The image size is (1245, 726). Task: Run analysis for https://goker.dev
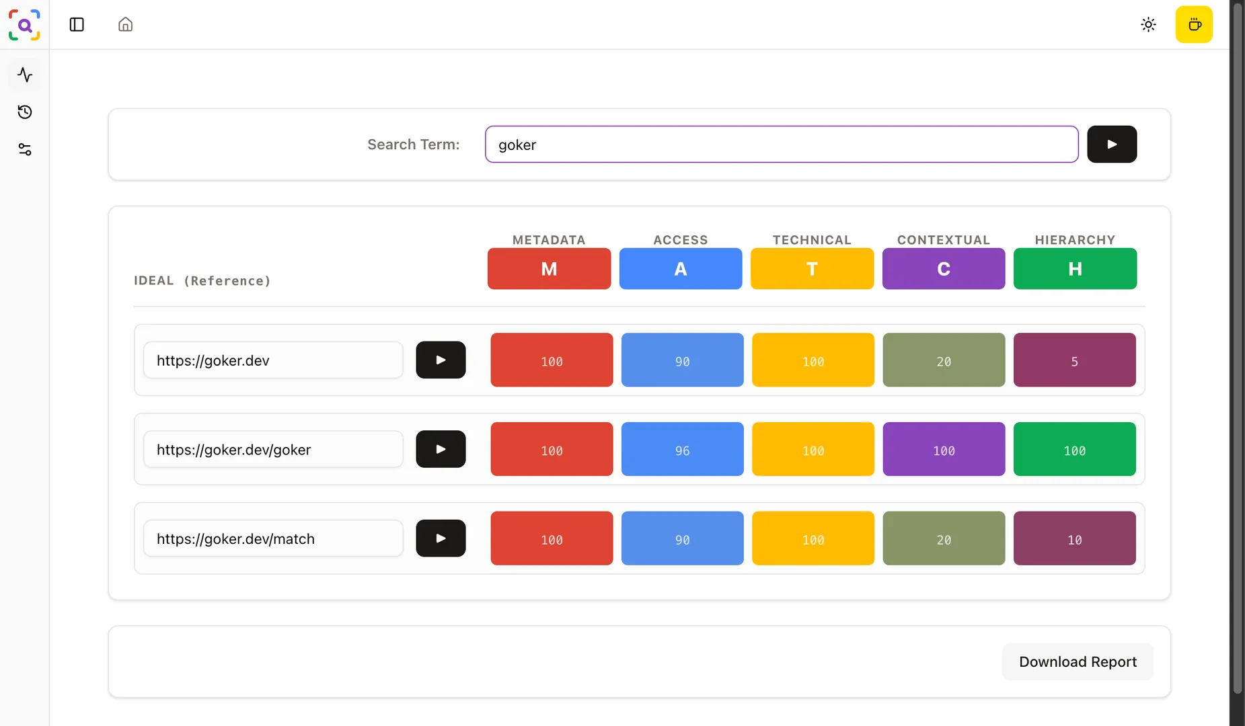(441, 360)
